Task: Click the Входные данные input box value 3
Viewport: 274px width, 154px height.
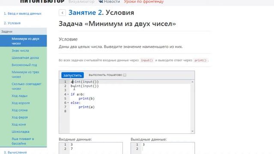Action: tap(71, 145)
